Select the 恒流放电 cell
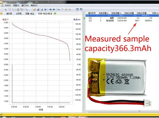This screenshot has height=118, width=159. point(110,21)
